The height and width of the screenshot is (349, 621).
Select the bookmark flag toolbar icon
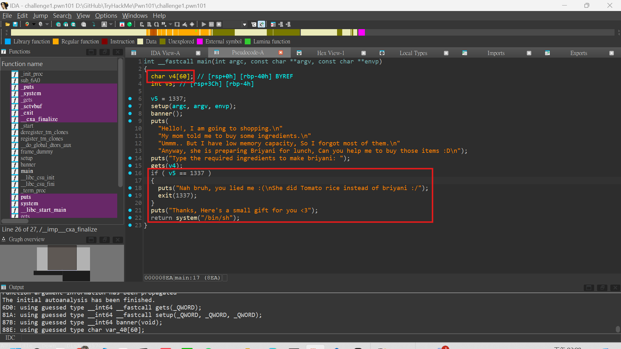click(x=27, y=24)
